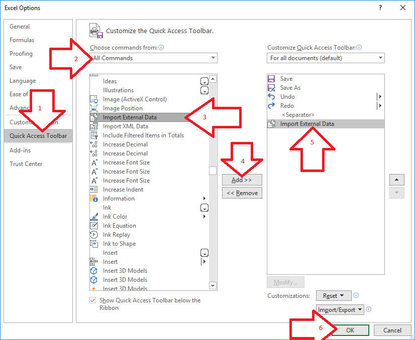This screenshot has width=415, height=340.
Task: Select Insert 3D Models cube icon, first row
Action: pos(94,271)
